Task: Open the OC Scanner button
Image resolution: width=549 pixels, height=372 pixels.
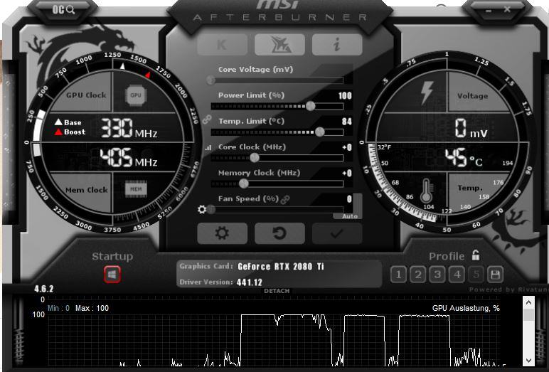Action: coord(63,9)
